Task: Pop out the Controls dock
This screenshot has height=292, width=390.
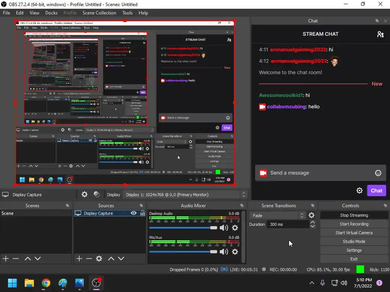Action: tap(385, 206)
